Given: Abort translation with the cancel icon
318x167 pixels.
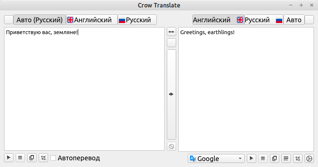Looking at the screenshot, I should [171, 146].
